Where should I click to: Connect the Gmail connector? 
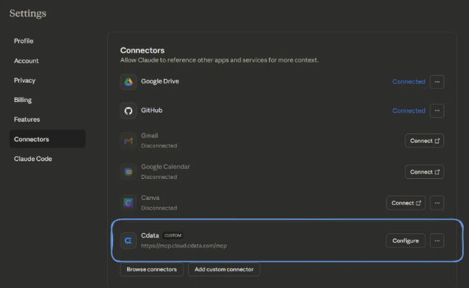tap(424, 141)
